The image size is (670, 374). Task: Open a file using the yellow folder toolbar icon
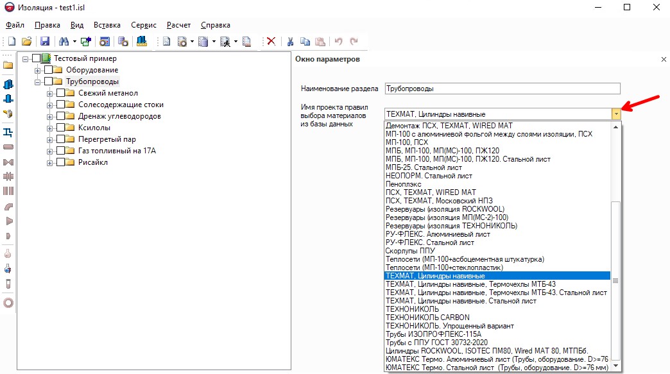coord(27,42)
